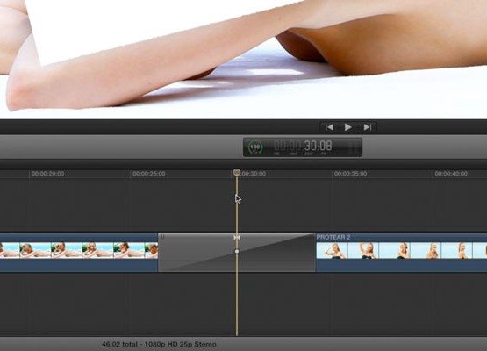487x351 pixels.
Task: Select first thumbnail of PROTEAR 2 clip
Action: click(332, 251)
